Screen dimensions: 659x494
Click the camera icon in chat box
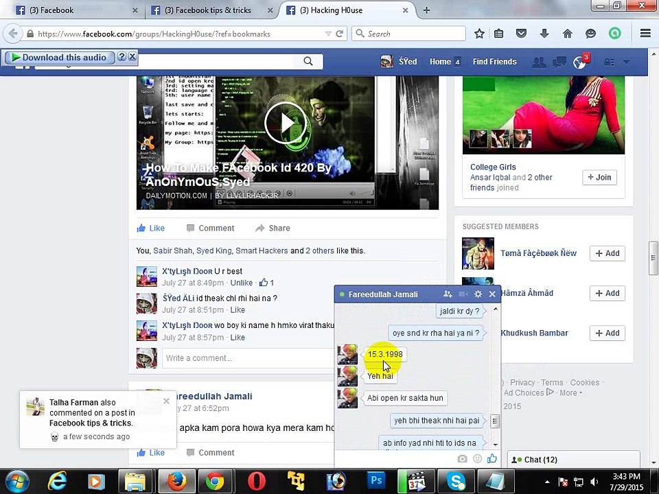[x=462, y=459]
